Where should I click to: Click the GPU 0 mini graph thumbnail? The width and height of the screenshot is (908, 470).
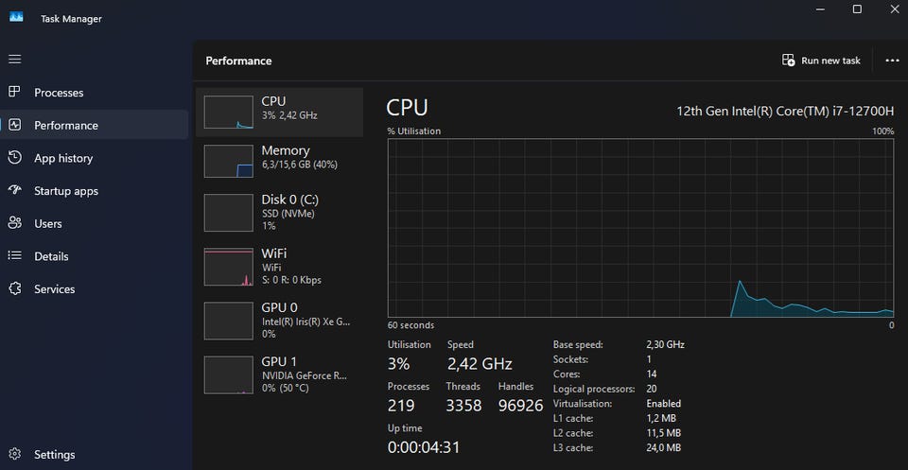pyautogui.click(x=228, y=321)
